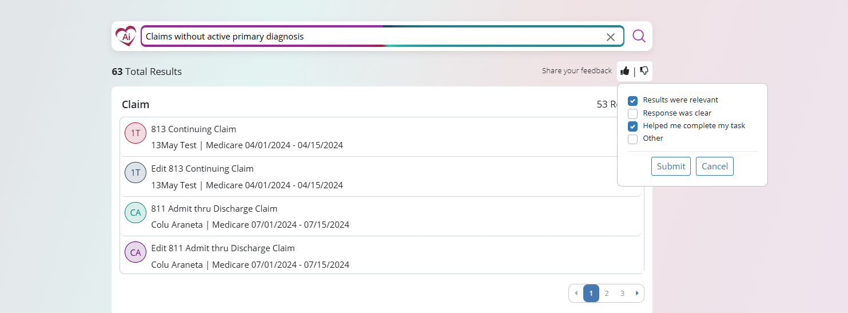
Task: Go to previous results page arrow
Action: tap(576, 294)
